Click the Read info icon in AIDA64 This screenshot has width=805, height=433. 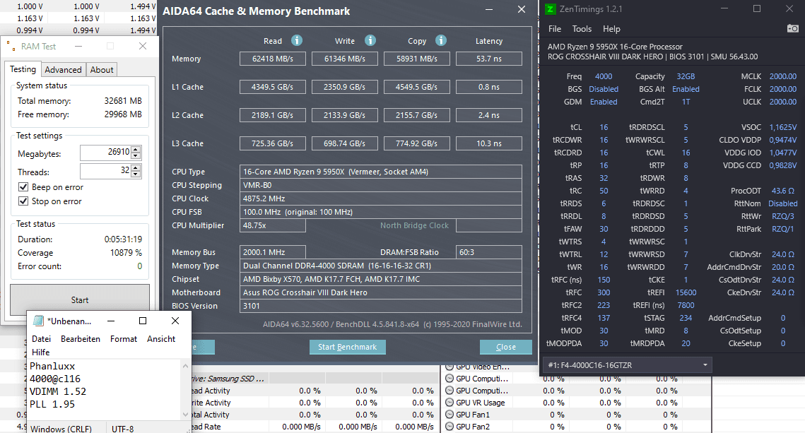(x=297, y=40)
